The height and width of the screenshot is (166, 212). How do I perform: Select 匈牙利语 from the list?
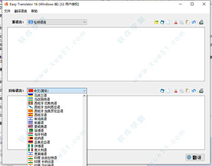click(55, 134)
